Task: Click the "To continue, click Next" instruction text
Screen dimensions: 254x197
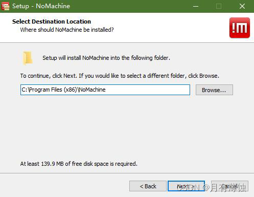Action: click(120, 76)
